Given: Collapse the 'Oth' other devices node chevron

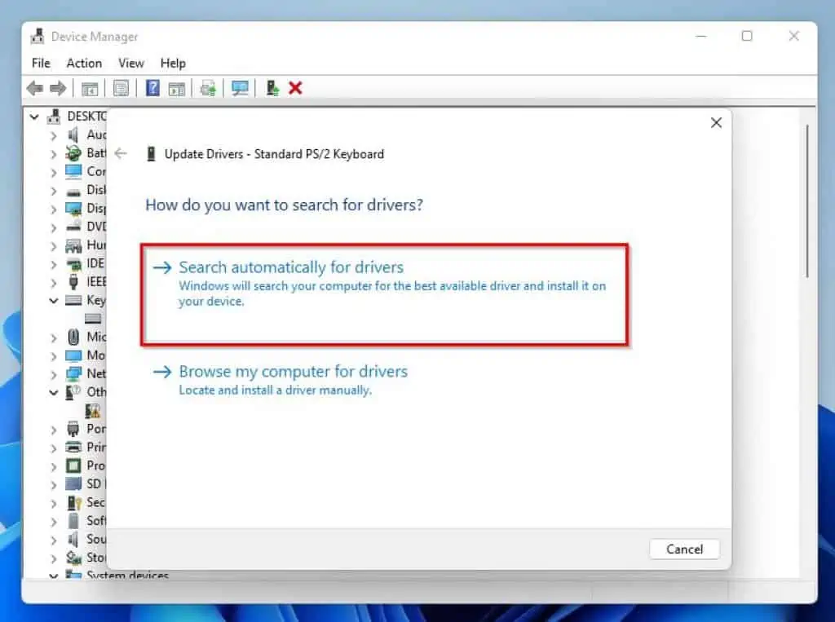Looking at the screenshot, I should (53, 392).
